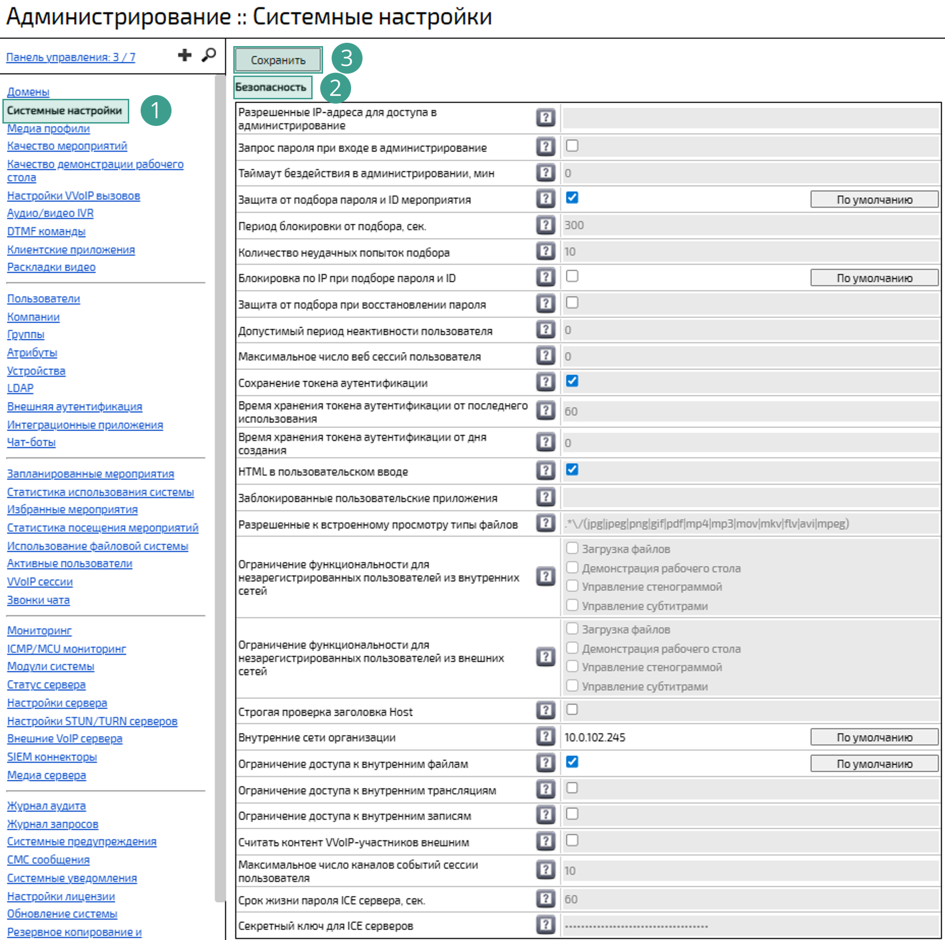Image resolution: width=945 pixels, height=940 pixels.
Task: Open the Безопасность settings tab
Action: pyautogui.click(x=272, y=87)
